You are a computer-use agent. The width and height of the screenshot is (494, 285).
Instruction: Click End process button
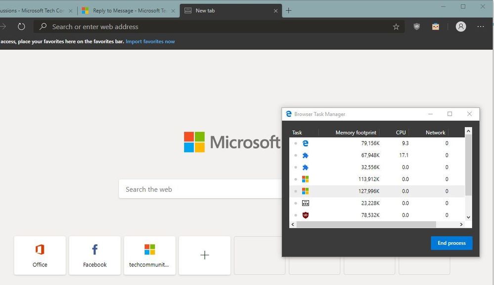[x=451, y=243]
